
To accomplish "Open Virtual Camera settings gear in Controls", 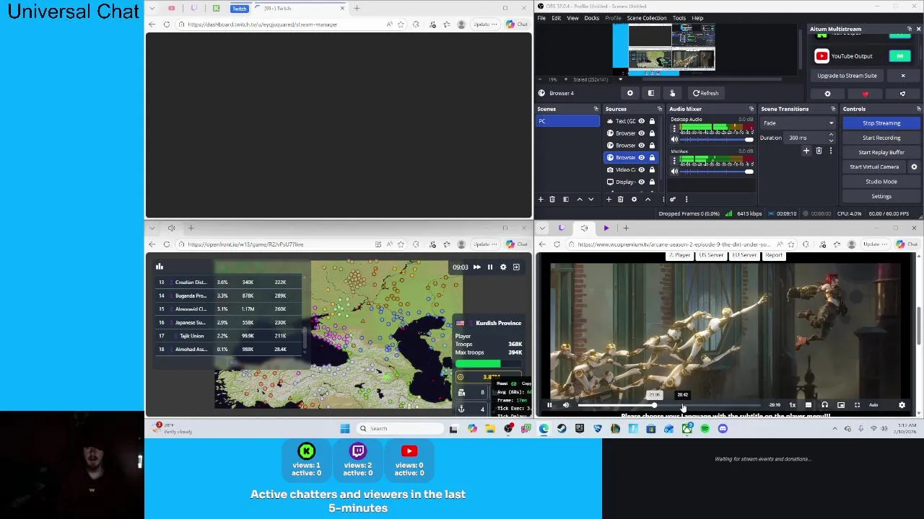I will click(x=914, y=167).
